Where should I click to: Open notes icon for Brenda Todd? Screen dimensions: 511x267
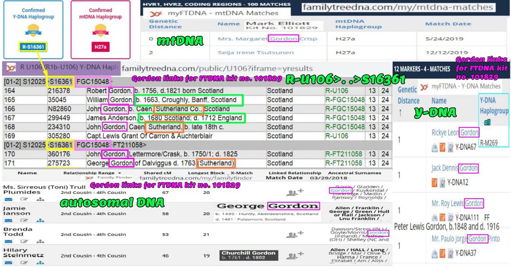24,241
